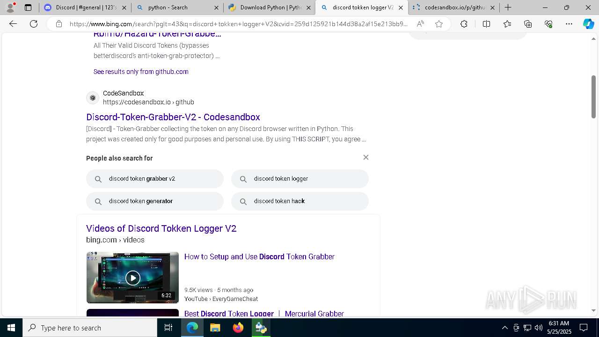Close the codesandbox.io tab
Screen dimensions: 599x337
[x=492, y=7]
